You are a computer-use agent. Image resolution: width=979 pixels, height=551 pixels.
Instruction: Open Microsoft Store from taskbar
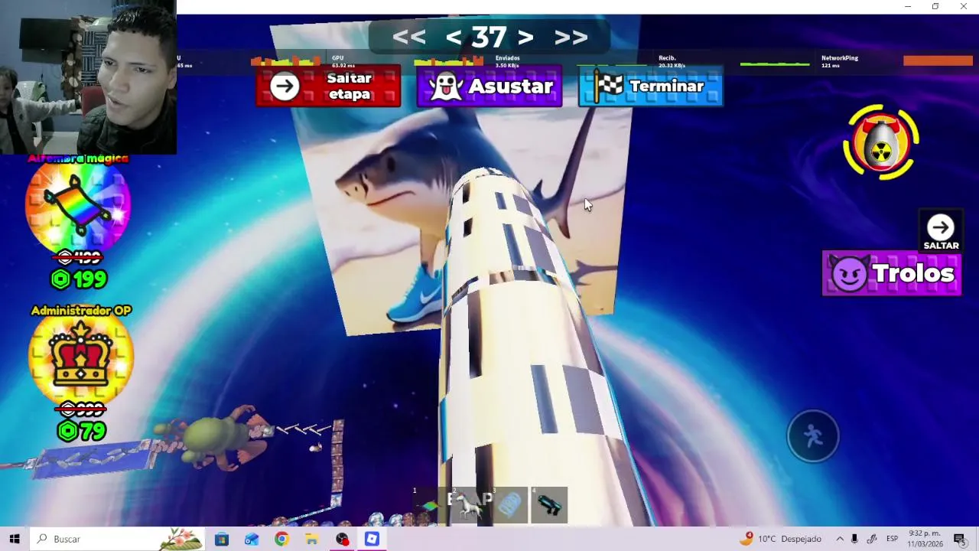point(222,539)
